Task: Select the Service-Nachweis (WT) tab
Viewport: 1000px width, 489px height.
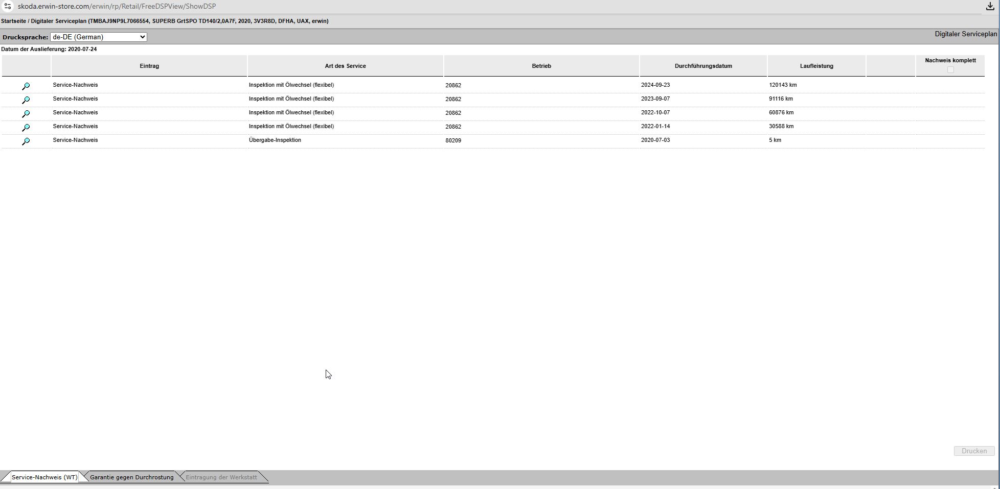Action: [44, 477]
